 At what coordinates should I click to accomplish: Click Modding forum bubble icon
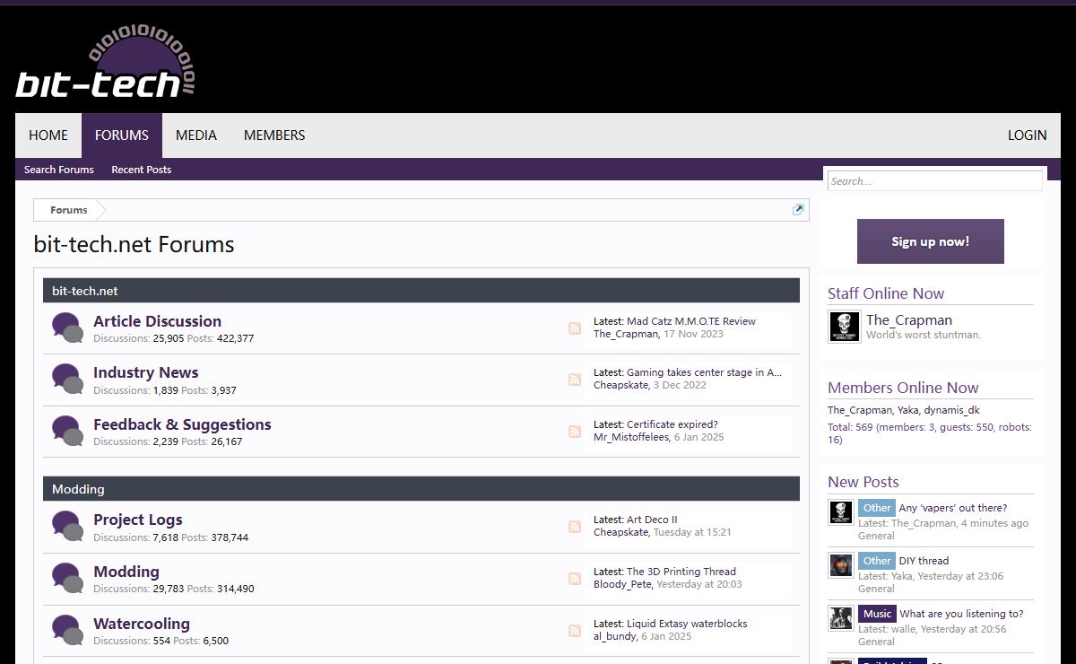click(x=67, y=579)
